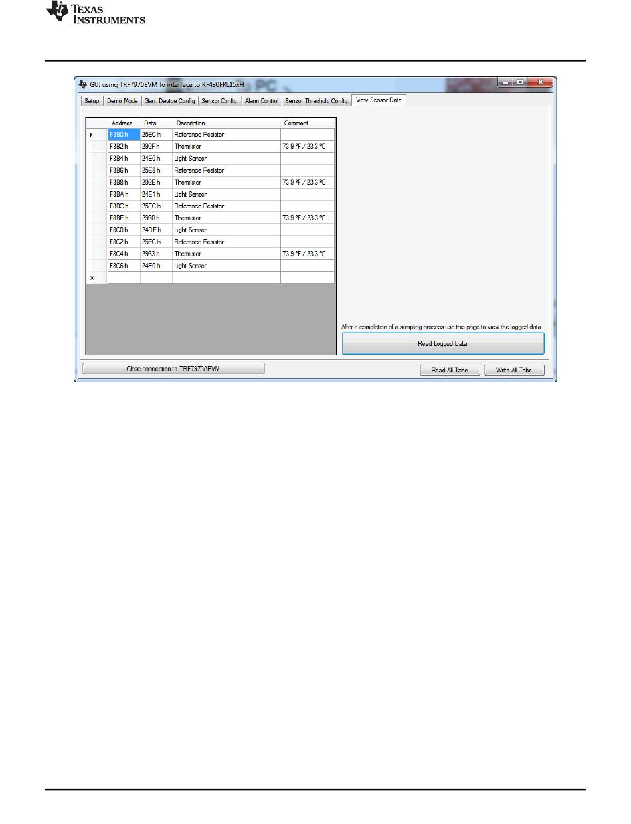Click Light Sensor in row F8BA h
Screen dimensions: 631x824
(226, 195)
